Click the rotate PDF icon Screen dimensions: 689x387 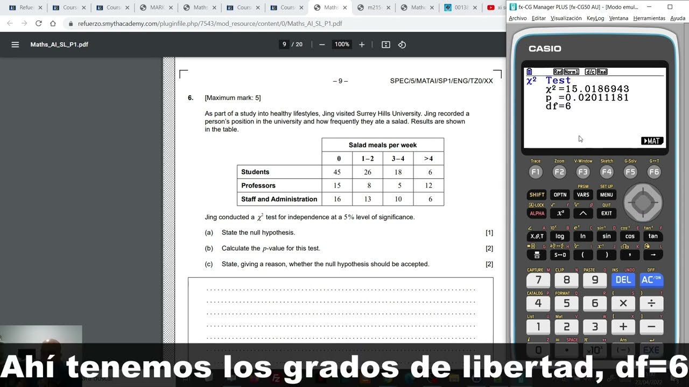pyautogui.click(x=402, y=45)
